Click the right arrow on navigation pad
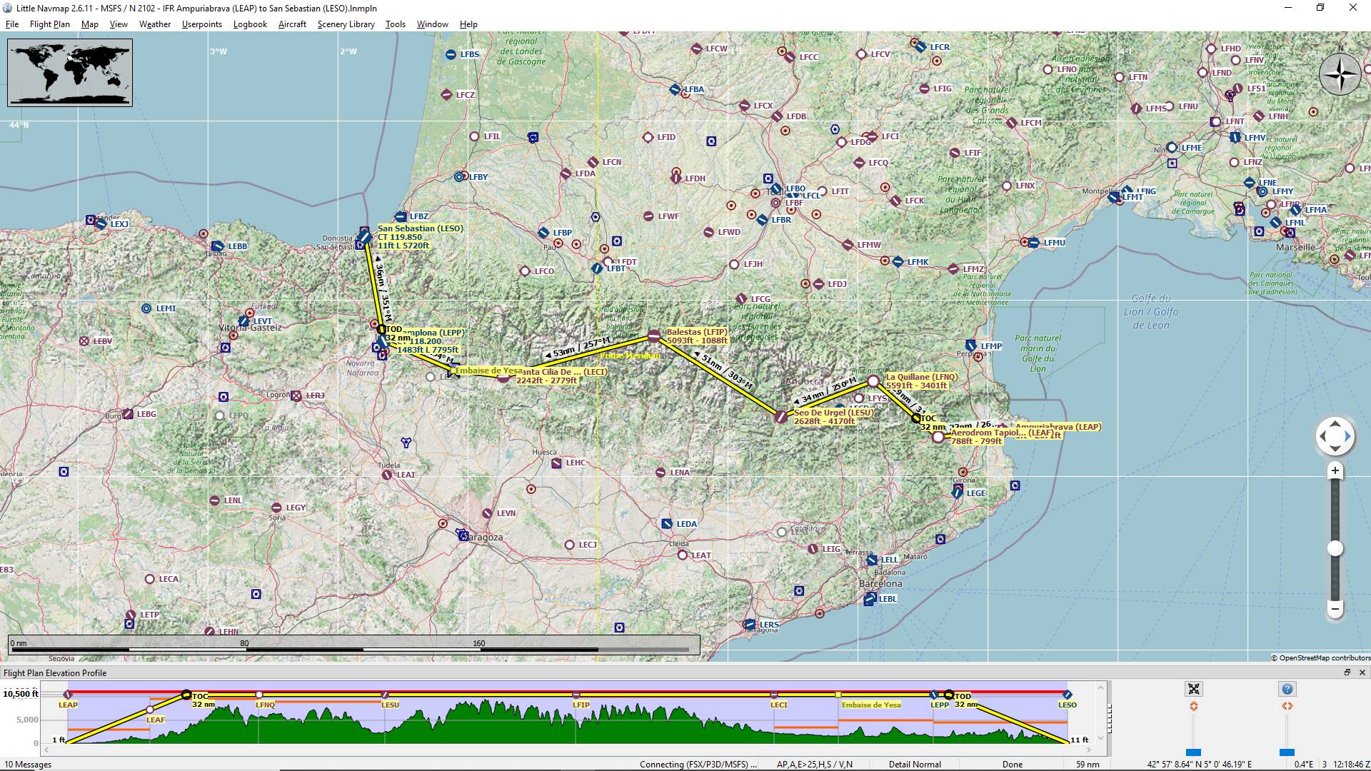 pos(1347,435)
